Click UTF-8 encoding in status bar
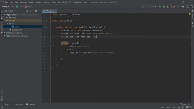 (174, 107)
